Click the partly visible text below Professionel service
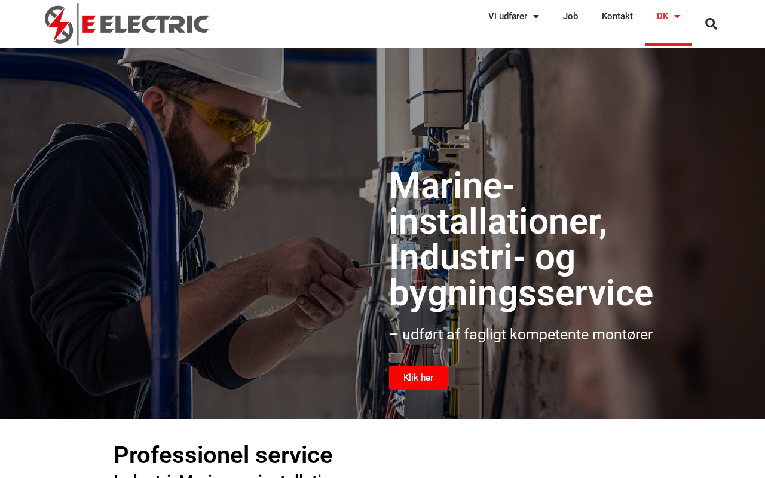 point(225,476)
